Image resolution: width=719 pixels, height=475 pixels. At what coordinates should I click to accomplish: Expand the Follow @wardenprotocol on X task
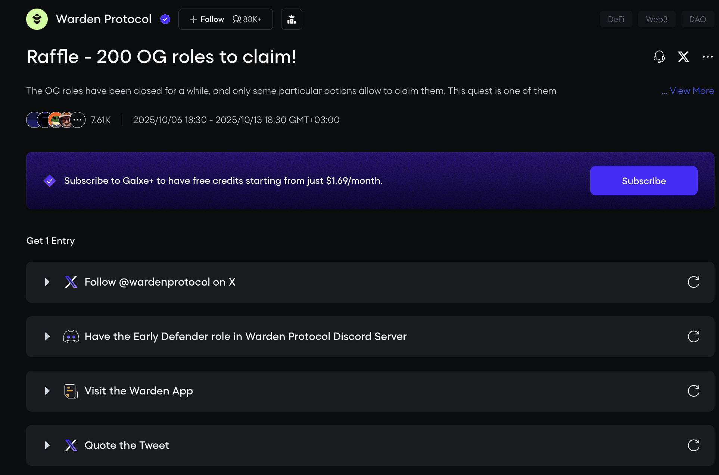(47, 282)
